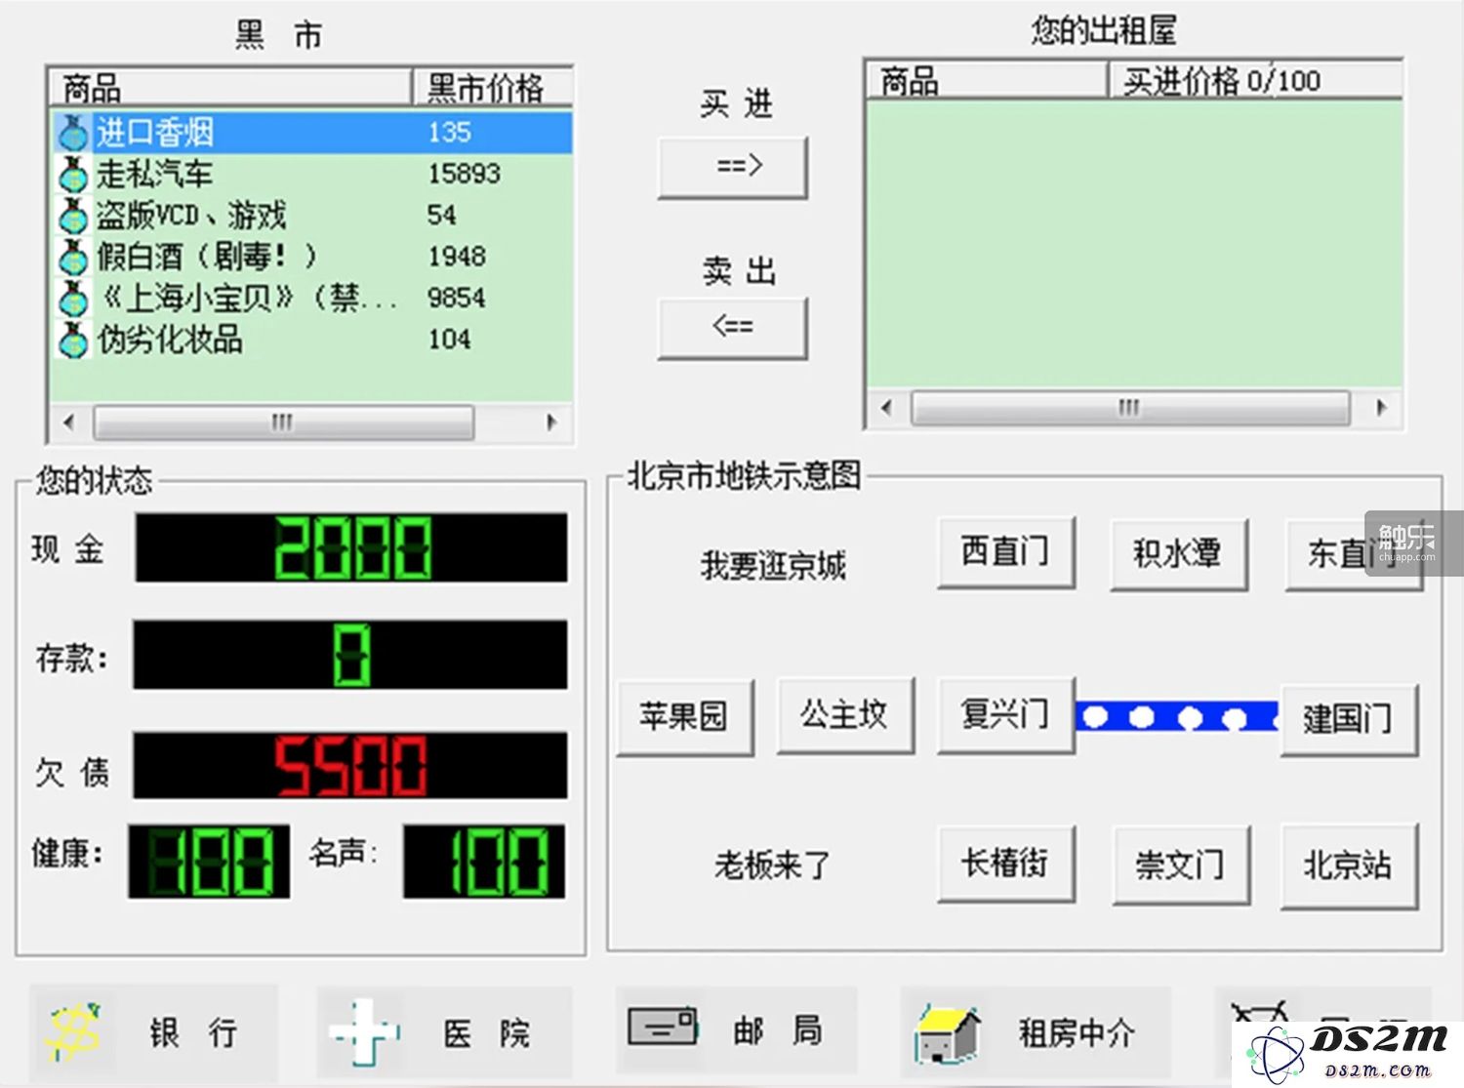Click black market list right scroll arrow
The height and width of the screenshot is (1088, 1464).
[x=551, y=423]
